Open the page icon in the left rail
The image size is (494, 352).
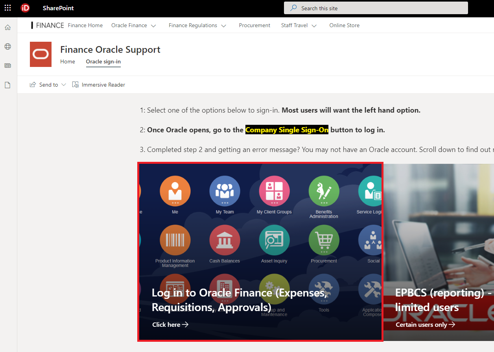pyautogui.click(x=8, y=85)
